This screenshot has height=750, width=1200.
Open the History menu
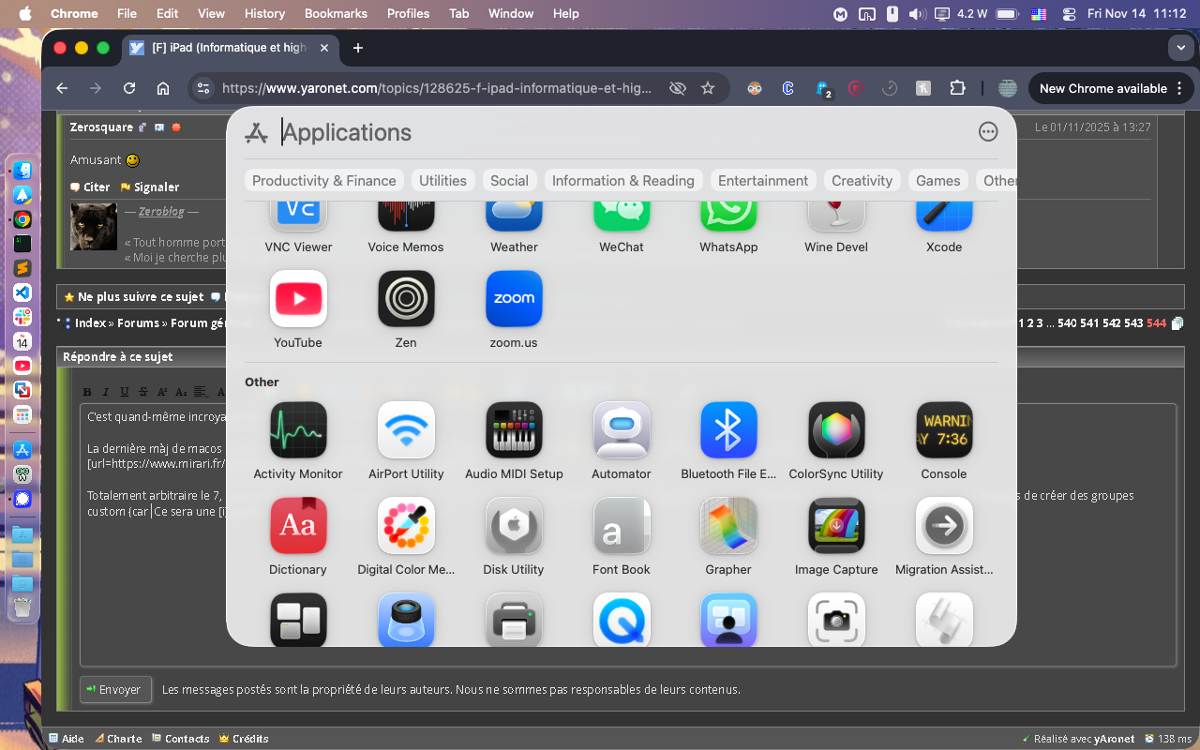(264, 13)
